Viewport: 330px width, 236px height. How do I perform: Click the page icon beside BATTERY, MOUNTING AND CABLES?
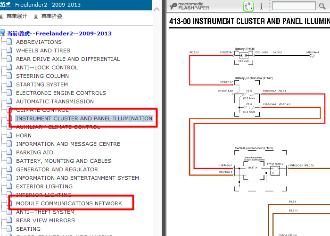click(x=9, y=160)
